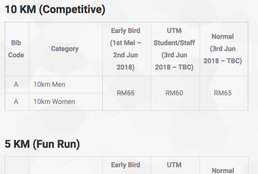Viewport: 258px width, 174px height.
Task: Select the Bib Code column header
Action: tap(16, 49)
